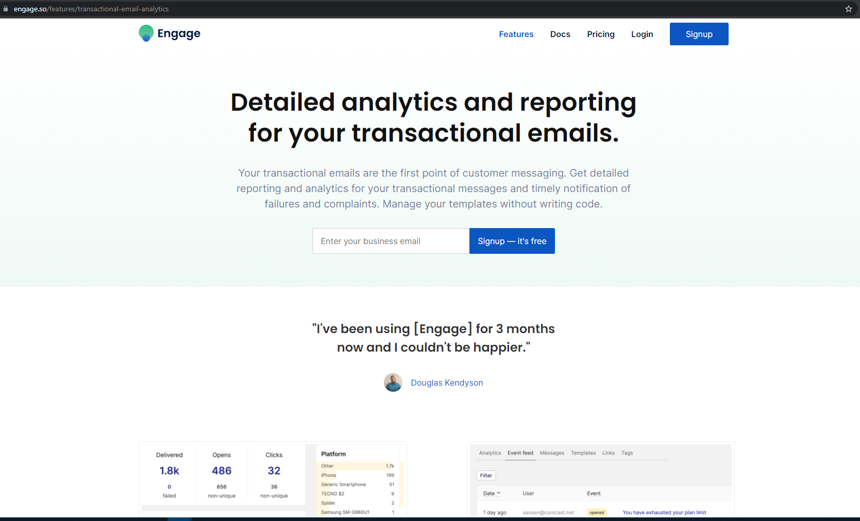Click the business email input field

(391, 241)
